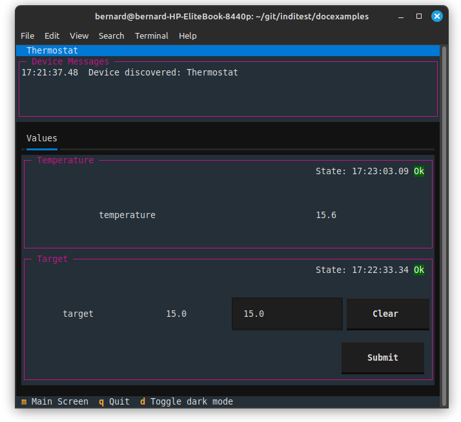461x422 pixels.
Task: Focus the target value input field
Action: (287, 314)
